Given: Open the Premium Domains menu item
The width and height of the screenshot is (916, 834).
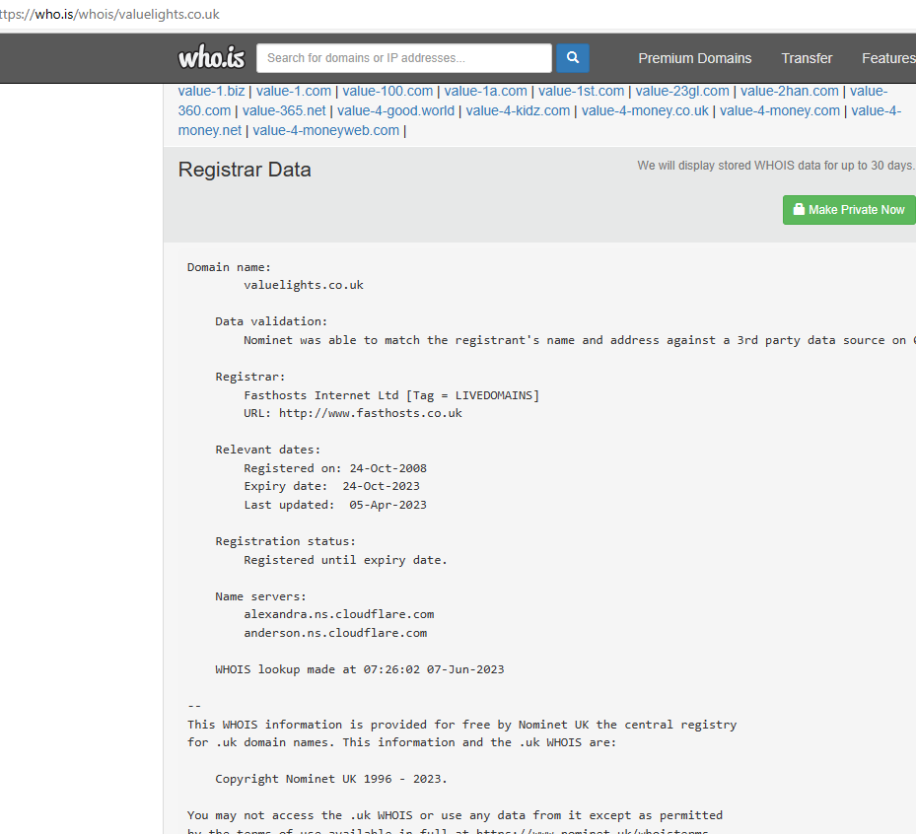Looking at the screenshot, I should pyautogui.click(x=694, y=58).
